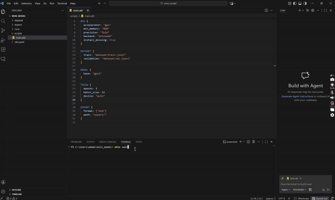
Task: Click the OktoScript indicator in status bar
Action: pyautogui.click(x=303, y=198)
